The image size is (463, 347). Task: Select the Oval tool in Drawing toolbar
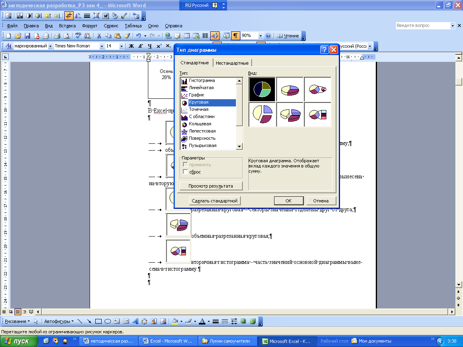[107, 321]
